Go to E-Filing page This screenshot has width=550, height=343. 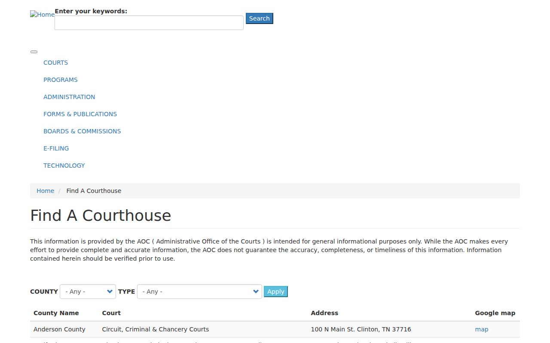tap(56, 148)
